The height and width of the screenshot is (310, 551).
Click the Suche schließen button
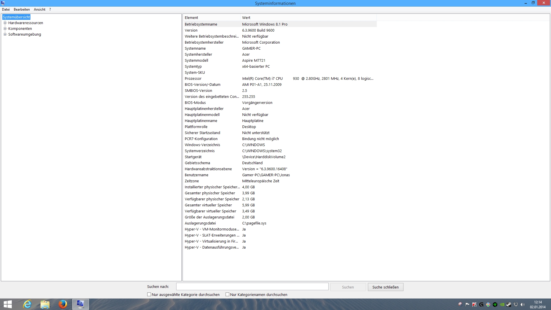[x=385, y=287]
